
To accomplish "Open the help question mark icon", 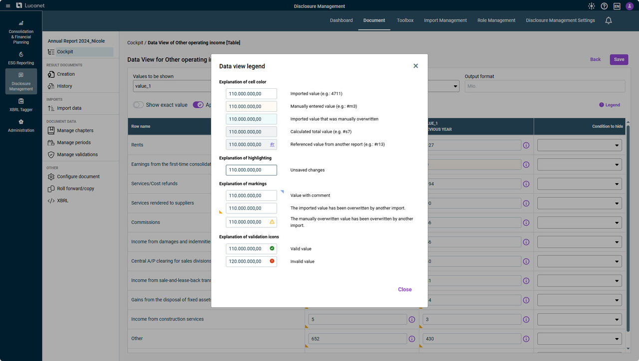I will click(x=604, y=6).
